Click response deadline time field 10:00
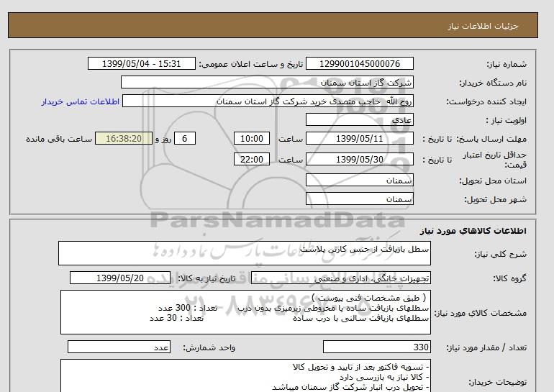 click(x=252, y=138)
